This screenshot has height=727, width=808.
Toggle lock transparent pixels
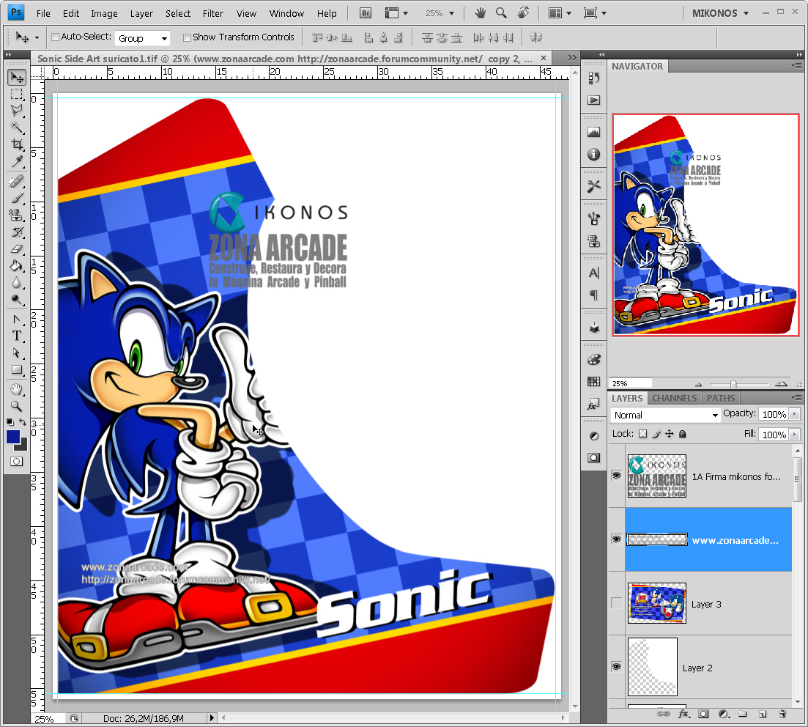point(642,434)
